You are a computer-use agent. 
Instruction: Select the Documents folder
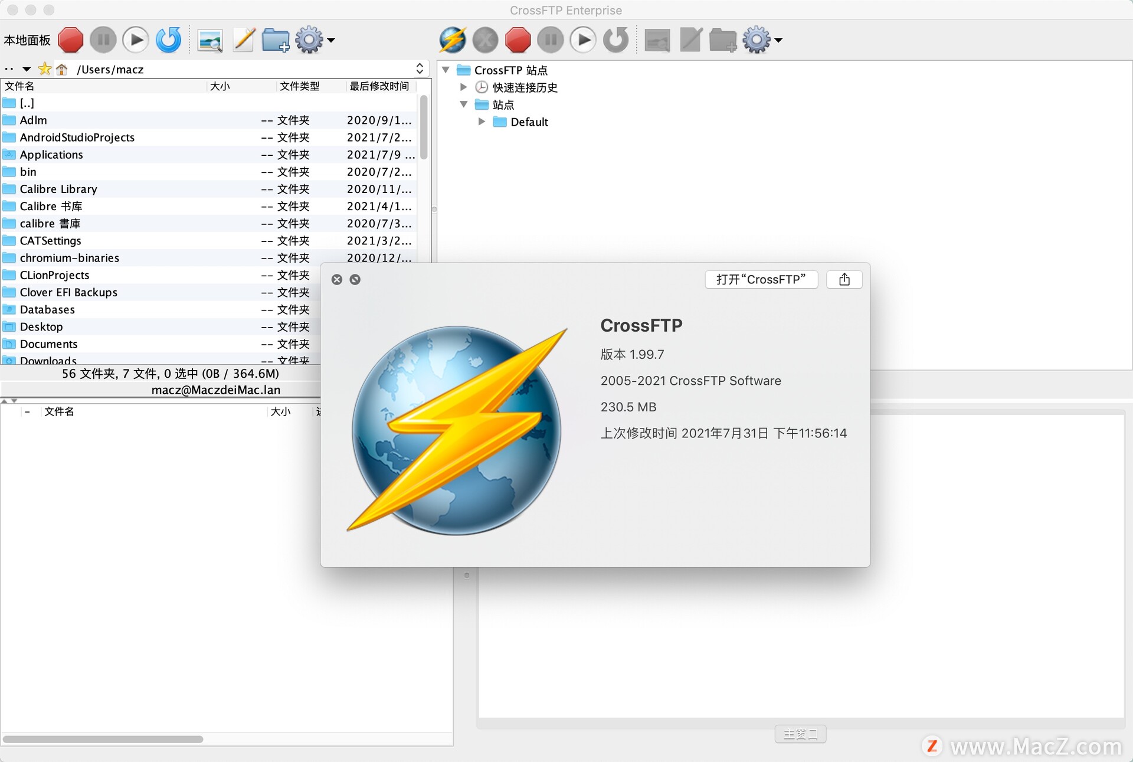pos(161,344)
